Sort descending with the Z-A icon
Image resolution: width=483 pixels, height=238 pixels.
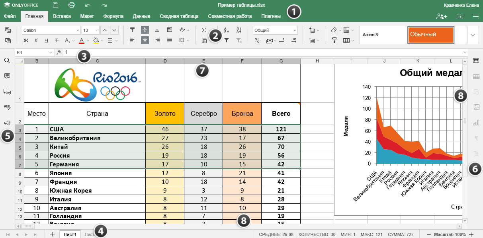tap(239, 30)
